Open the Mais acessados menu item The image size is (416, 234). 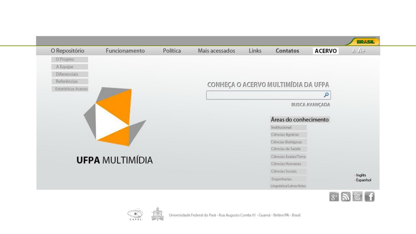217,51
